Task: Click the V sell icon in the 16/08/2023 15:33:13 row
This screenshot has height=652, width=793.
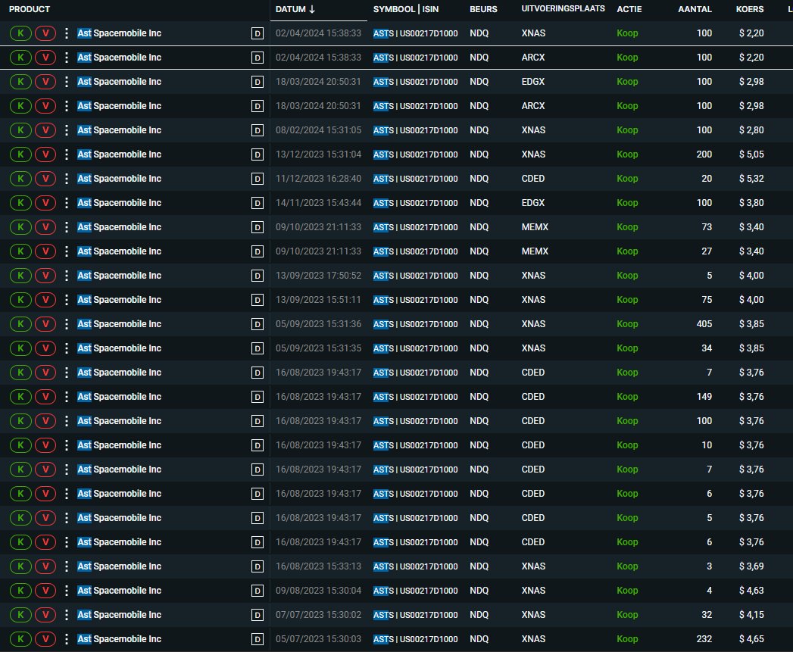Action: [45, 566]
